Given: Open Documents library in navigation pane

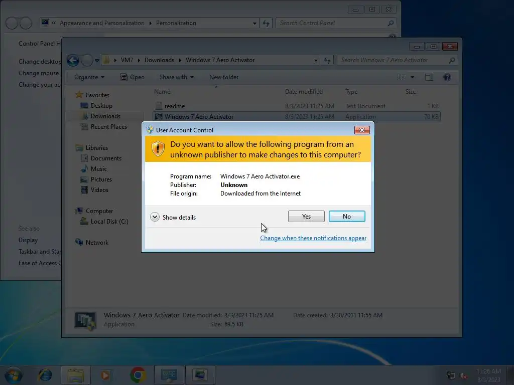Looking at the screenshot, I should (x=106, y=158).
